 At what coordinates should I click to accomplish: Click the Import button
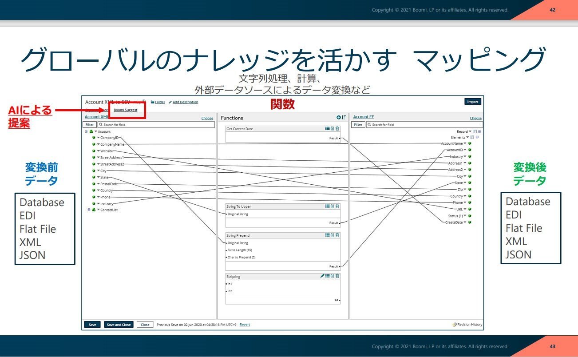click(x=473, y=102)
